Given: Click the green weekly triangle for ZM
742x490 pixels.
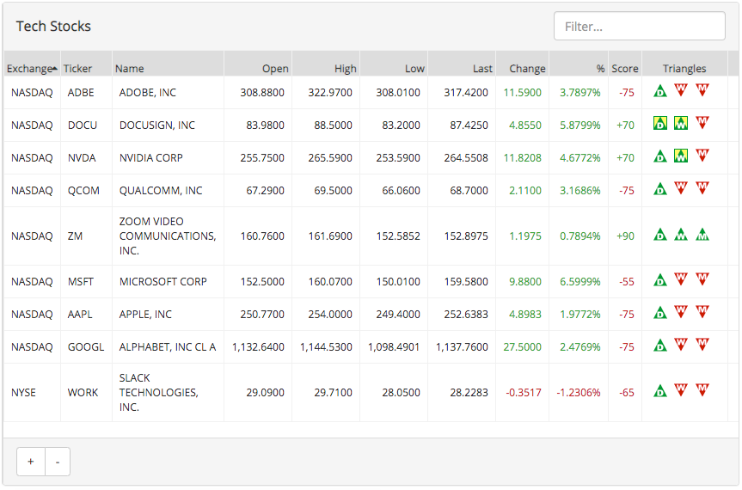Looking at the screenshot, I should tap(680, 234).
